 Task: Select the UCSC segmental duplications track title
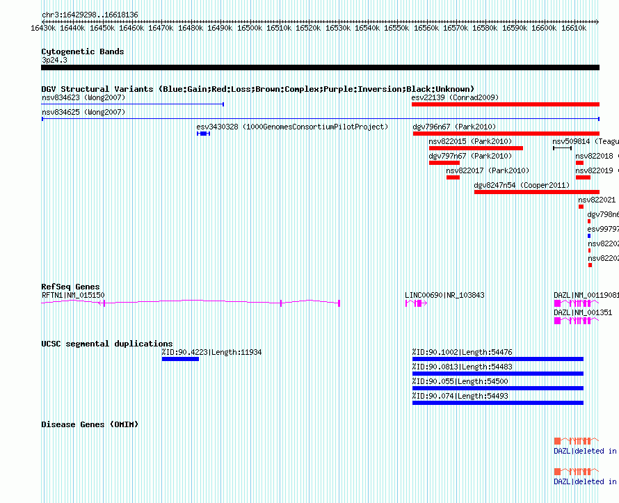pyautogui.click(x=107, y=344)
